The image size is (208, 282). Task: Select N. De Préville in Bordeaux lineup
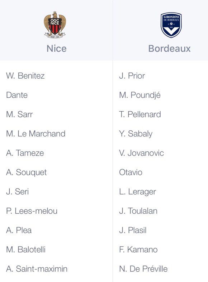pos(143,269)
